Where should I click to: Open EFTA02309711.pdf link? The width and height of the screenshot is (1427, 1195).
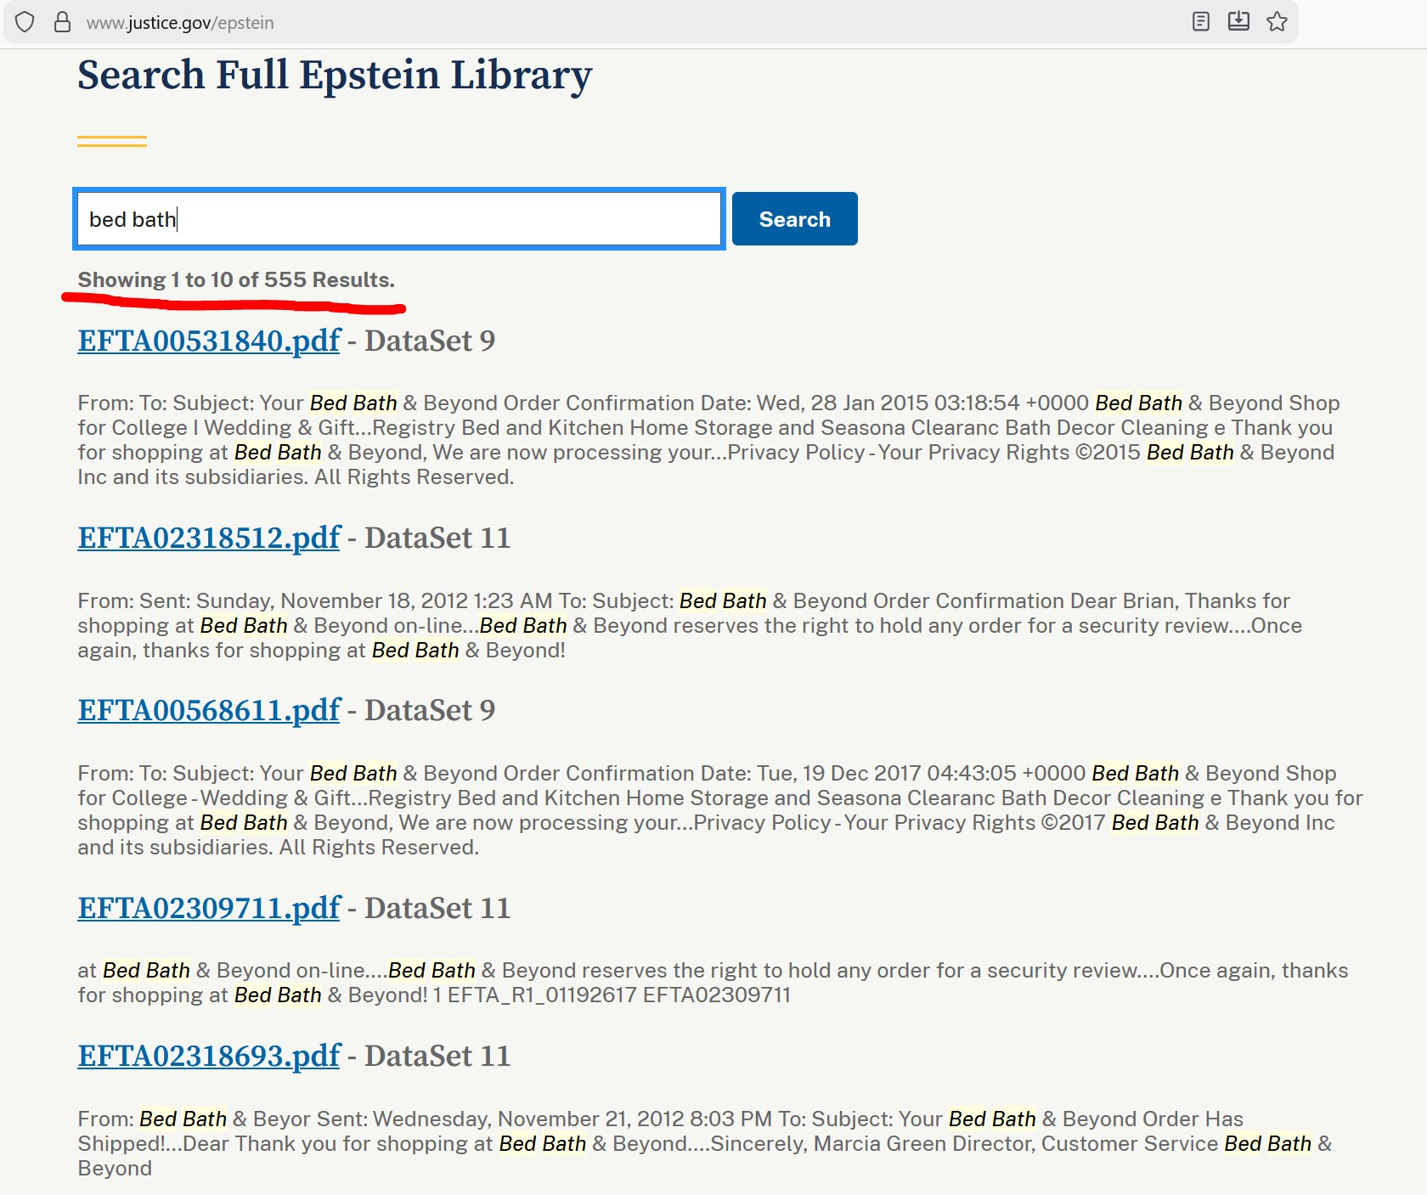click(209, 908)
